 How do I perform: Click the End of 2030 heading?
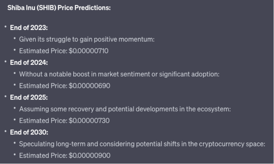coord(29,132)
